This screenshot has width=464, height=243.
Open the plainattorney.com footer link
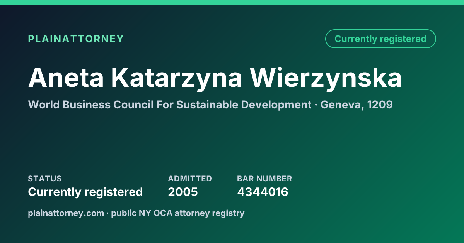(66, 213)
